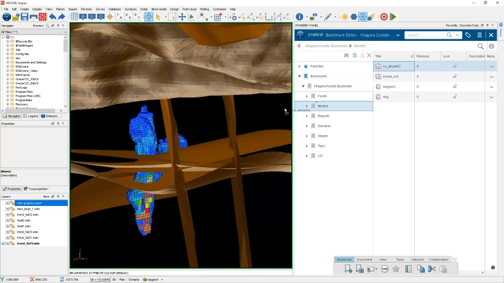The width and height of the screenshot is (504, 283).
Task: Click the red record macro icon
Action: tap(384, 17)
